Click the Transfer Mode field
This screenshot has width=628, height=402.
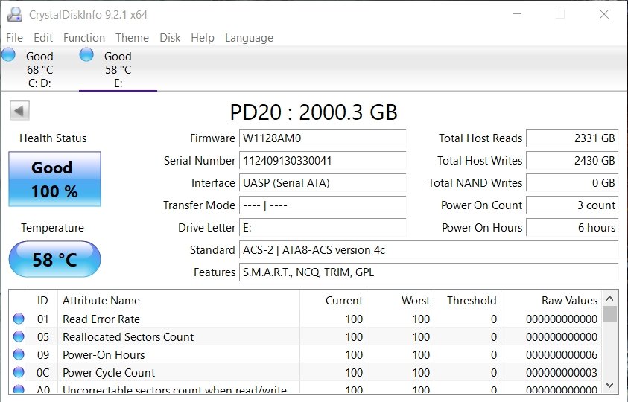point(323,205)
